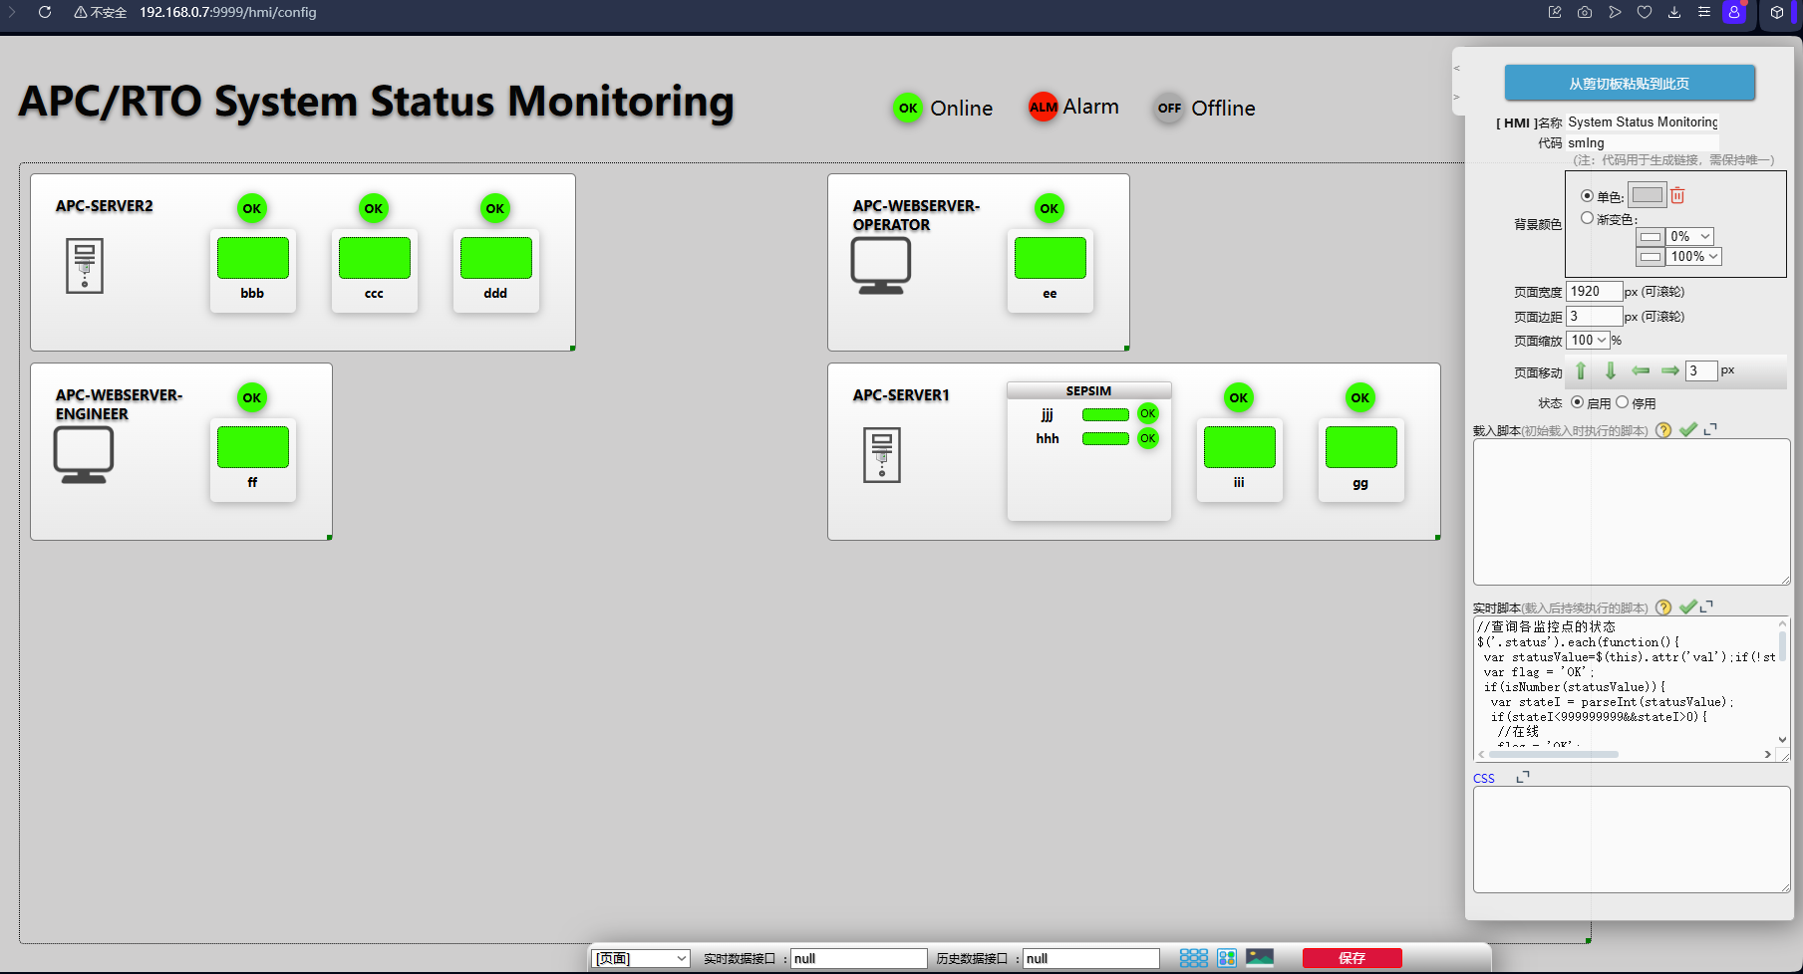
Task: Open the image picker icon in bottom toolbar
Action: click(1260, 958)
